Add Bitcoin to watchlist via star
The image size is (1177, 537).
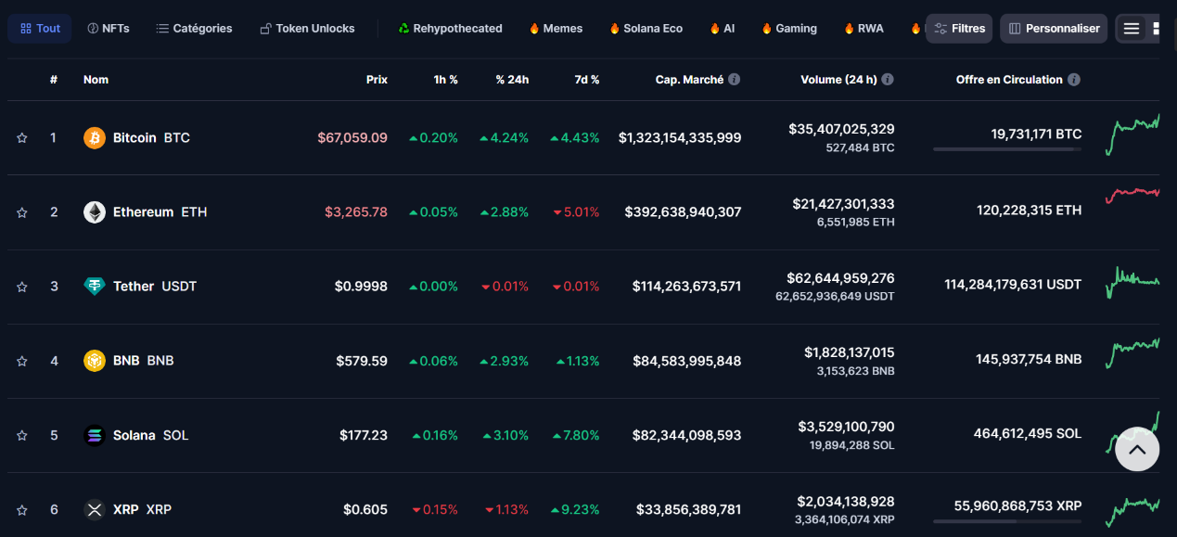click(x=21, y=137)
